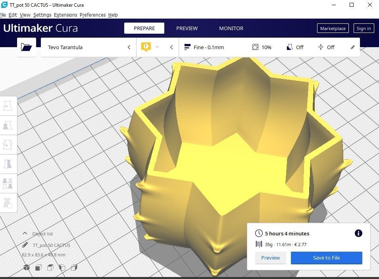Viewport: 379px width, 279px height.
Task: Minimize the Cura window
Action: tap(334, 5)
